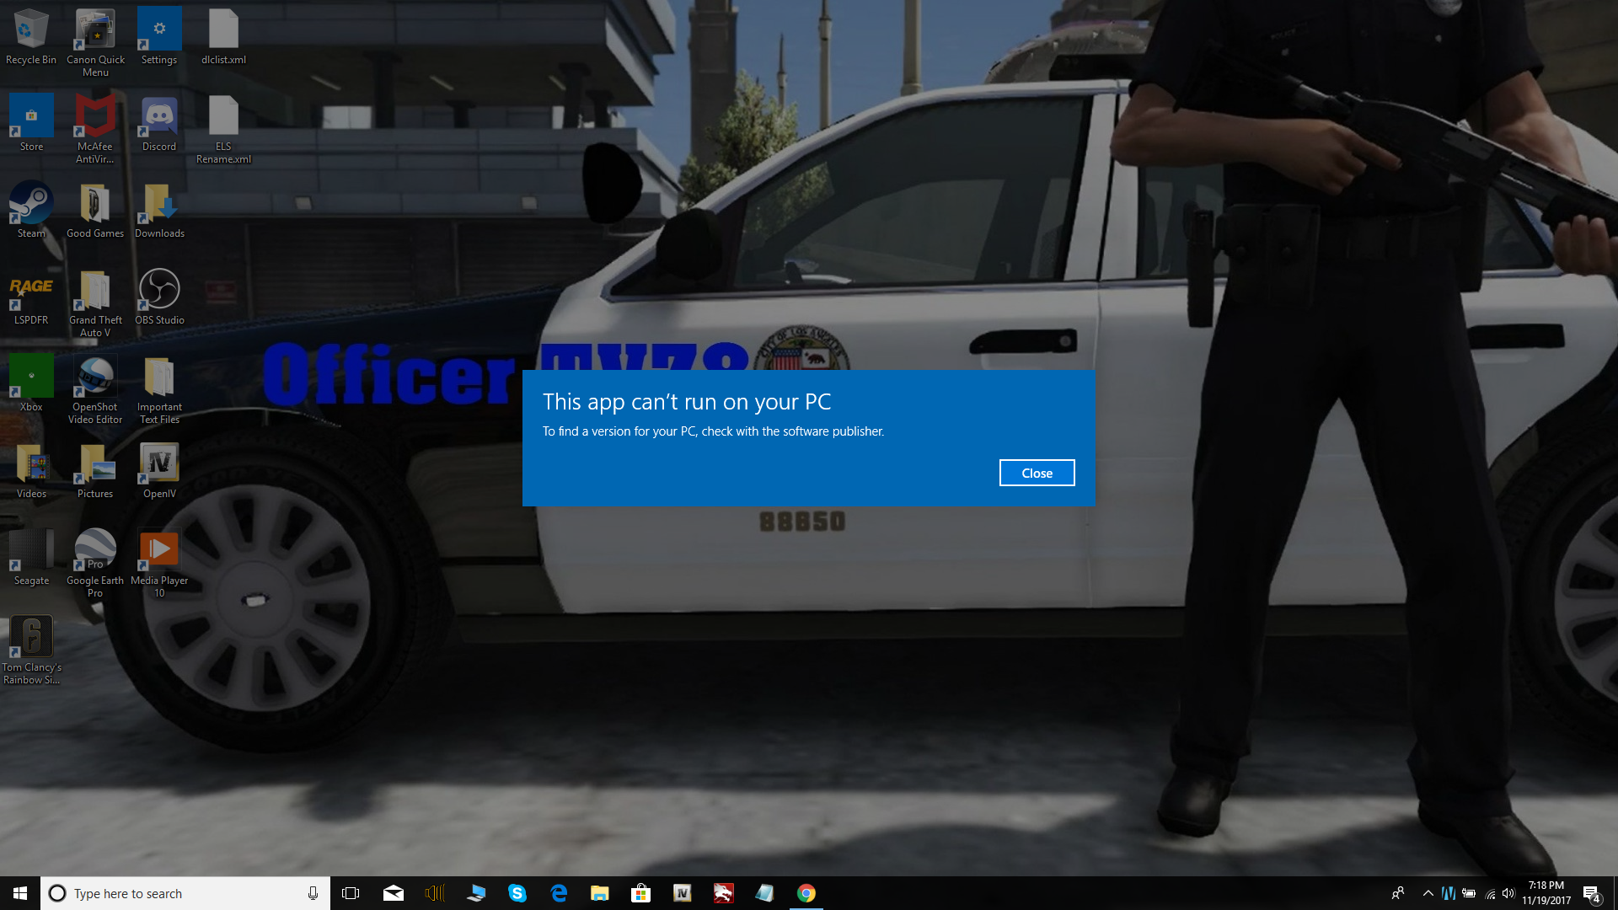Open Microsoft Store from the taskbar
This screenshot has height=910, width=1618.
click(640, 893)
